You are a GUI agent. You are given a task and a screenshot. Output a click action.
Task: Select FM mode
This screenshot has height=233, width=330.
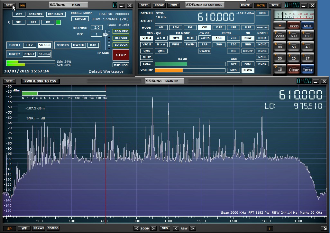[x=190, y=27]
